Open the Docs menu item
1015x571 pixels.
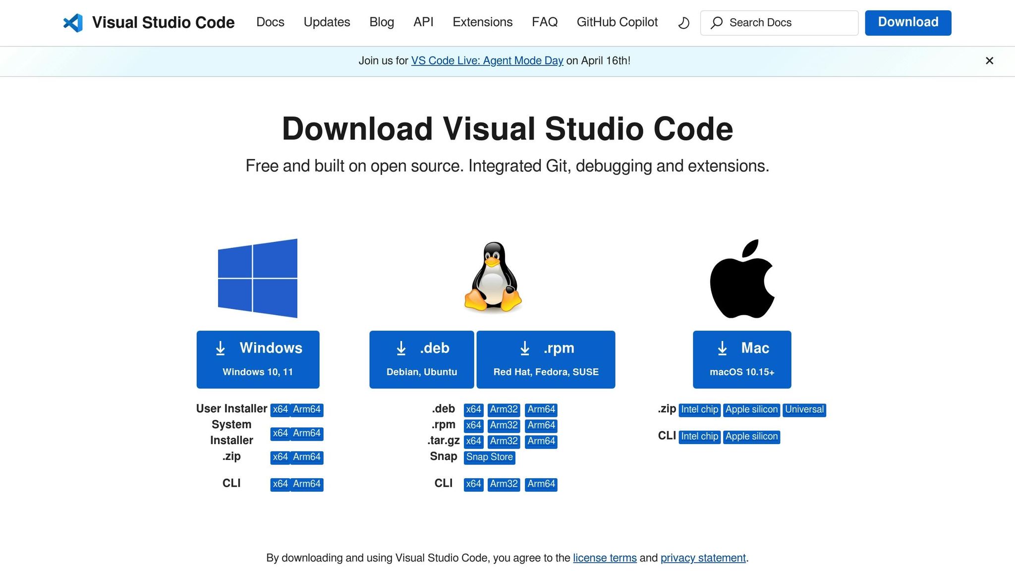click(x=270, y=22)
